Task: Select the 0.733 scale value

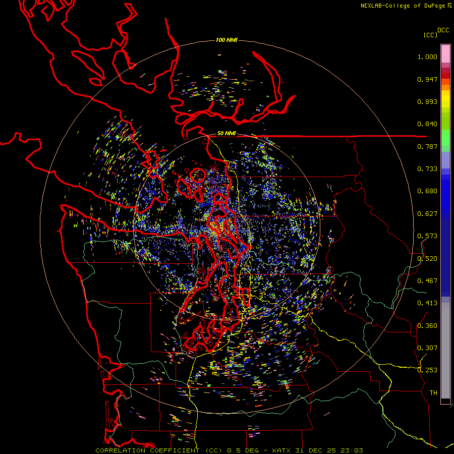Action: (x=427, y=169)
